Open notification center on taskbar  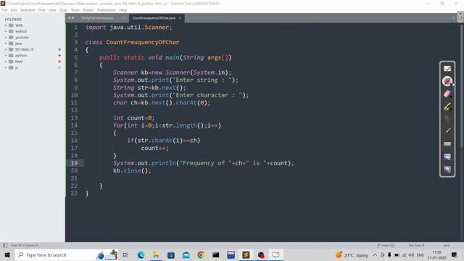(x=455, y=254)
